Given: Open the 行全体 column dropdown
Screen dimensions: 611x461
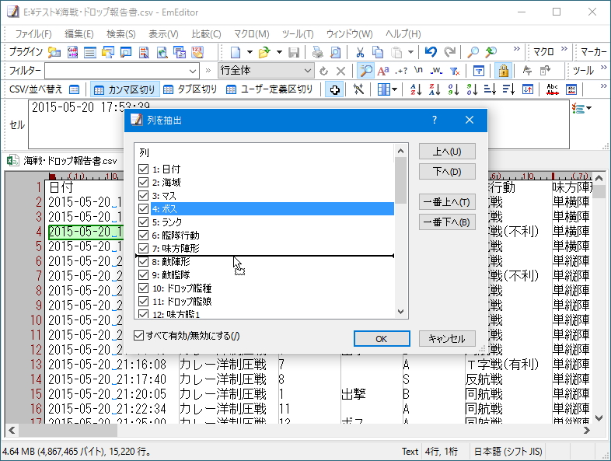Looking at the screenshot, I should (x=308, y=71).
